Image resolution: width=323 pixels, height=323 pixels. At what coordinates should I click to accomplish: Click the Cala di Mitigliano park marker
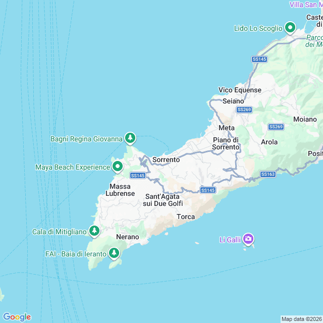(94, 231)
